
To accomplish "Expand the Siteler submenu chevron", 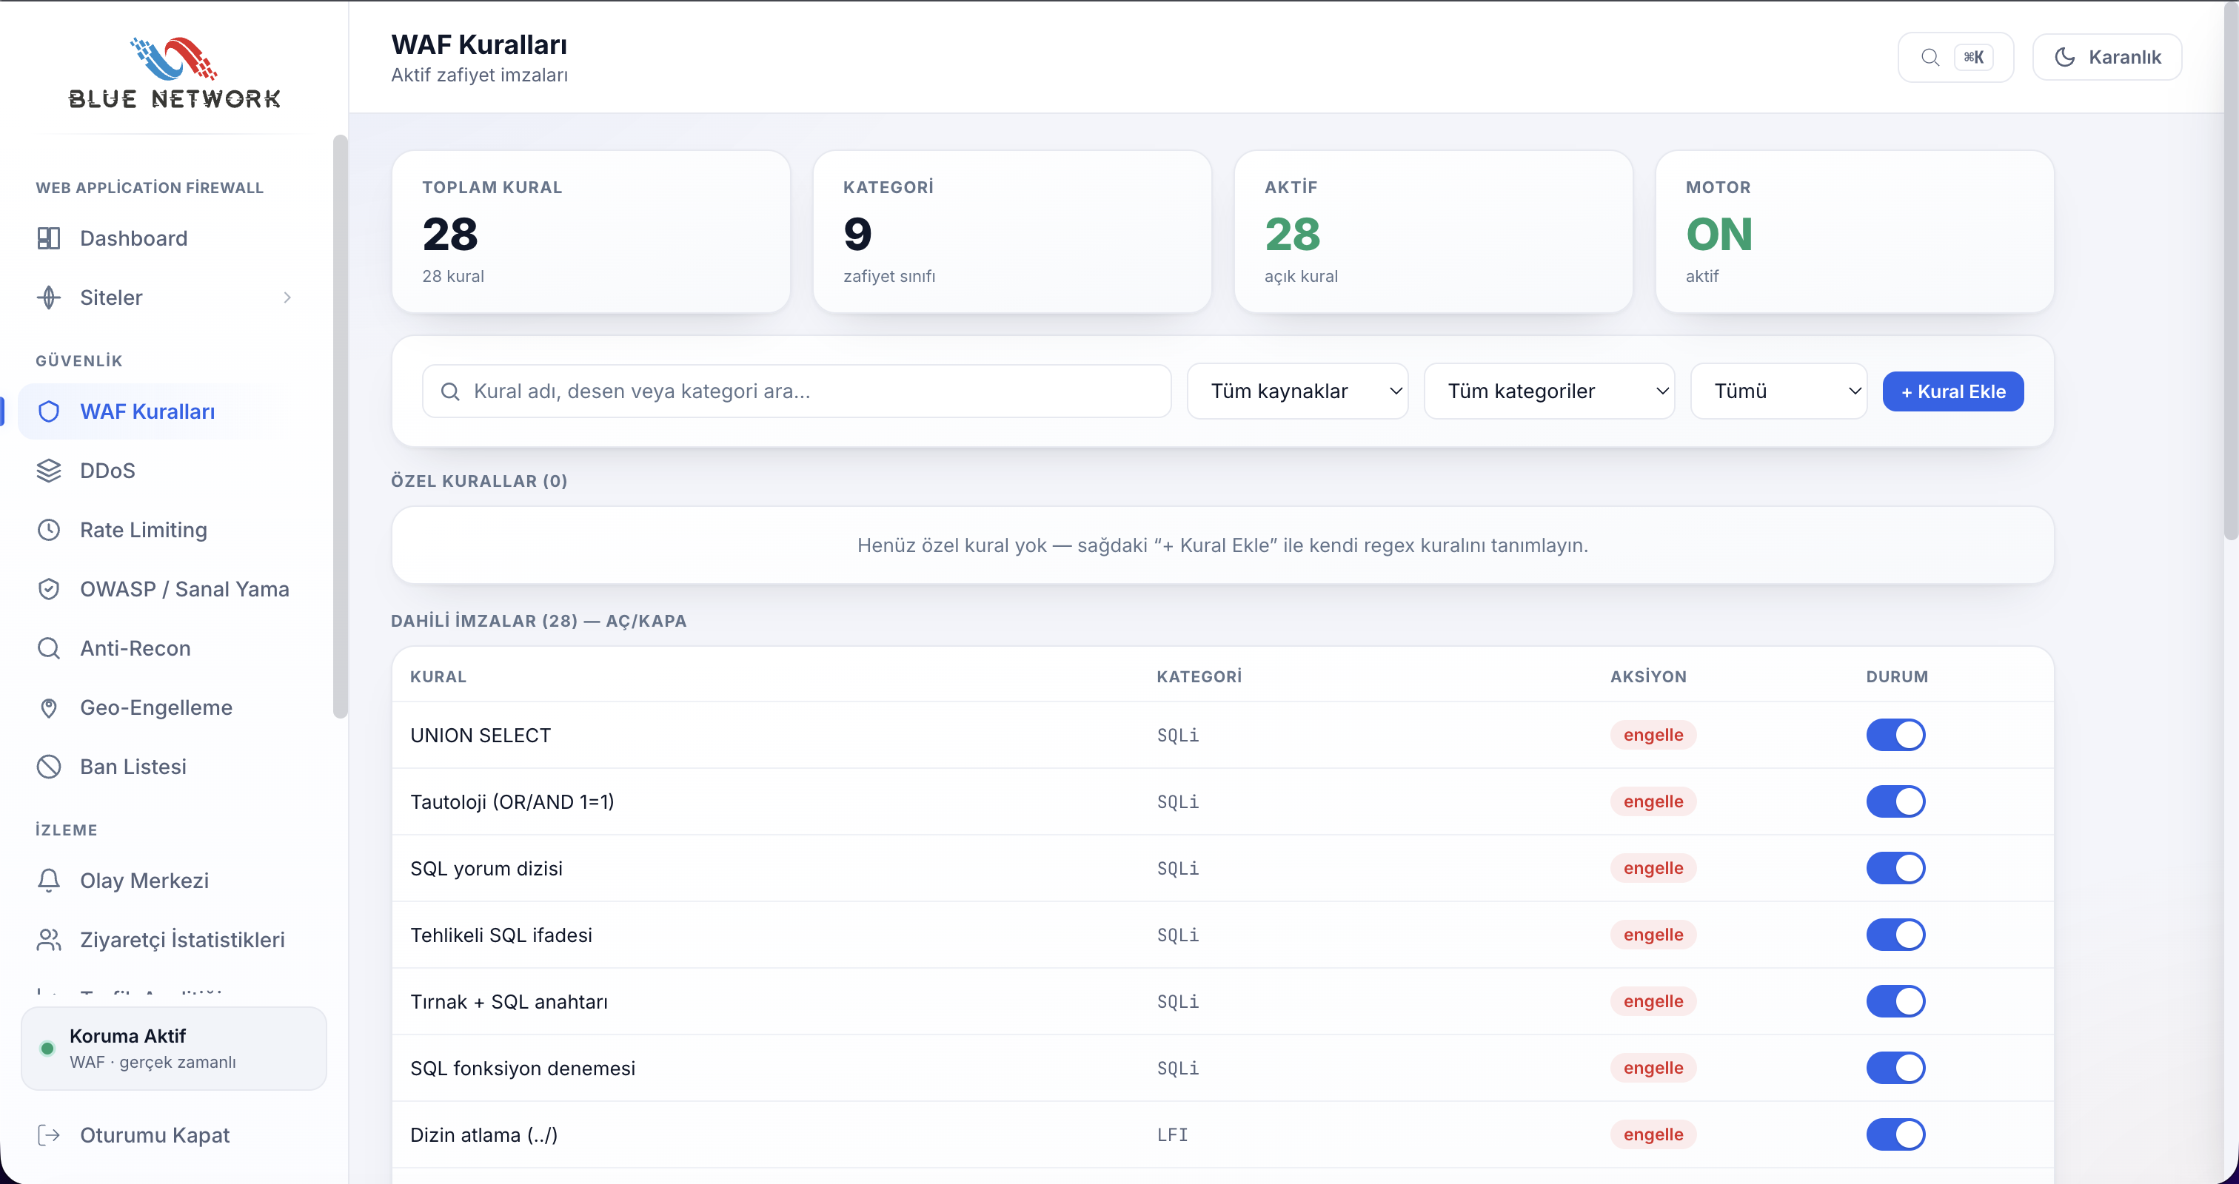I will (x=287, y=297).
